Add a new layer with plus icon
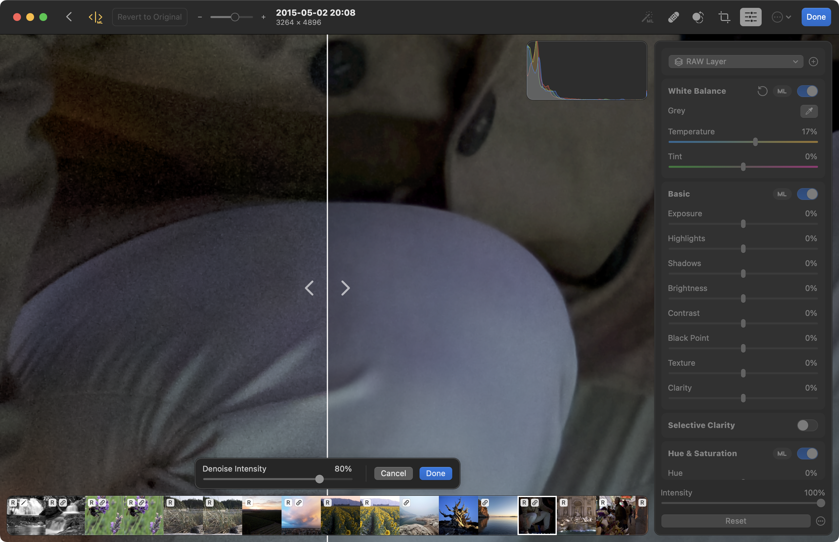Viewport: 839px width, 542px height. coord(813,62)
